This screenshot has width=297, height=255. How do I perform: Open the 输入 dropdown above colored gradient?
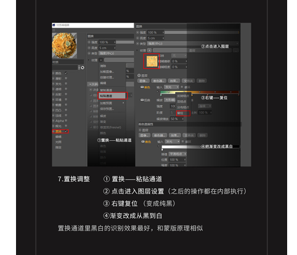pos(172,87)
